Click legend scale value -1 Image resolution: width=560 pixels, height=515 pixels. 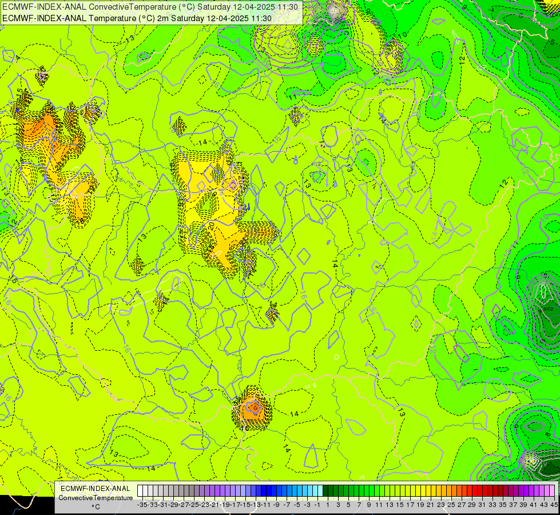click(317, 505)
